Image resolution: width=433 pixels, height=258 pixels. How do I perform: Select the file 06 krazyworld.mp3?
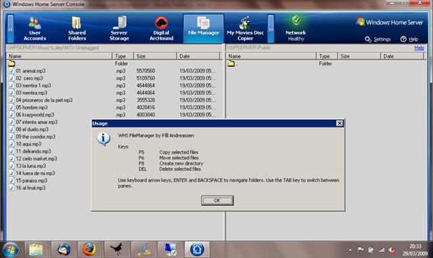click(35, 114)
